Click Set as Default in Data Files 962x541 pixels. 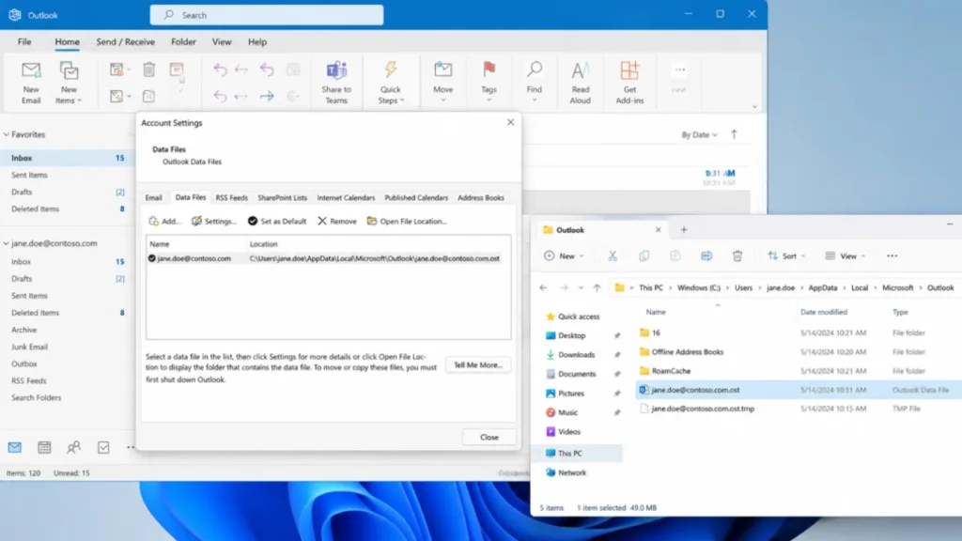(277, 221)
